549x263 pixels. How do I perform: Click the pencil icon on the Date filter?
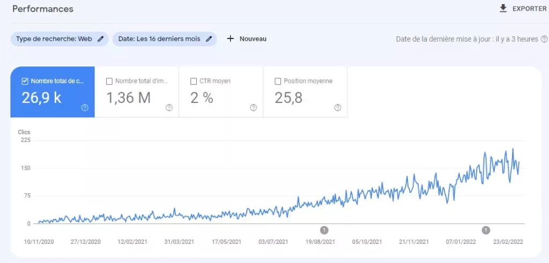[x=209, y=39]
